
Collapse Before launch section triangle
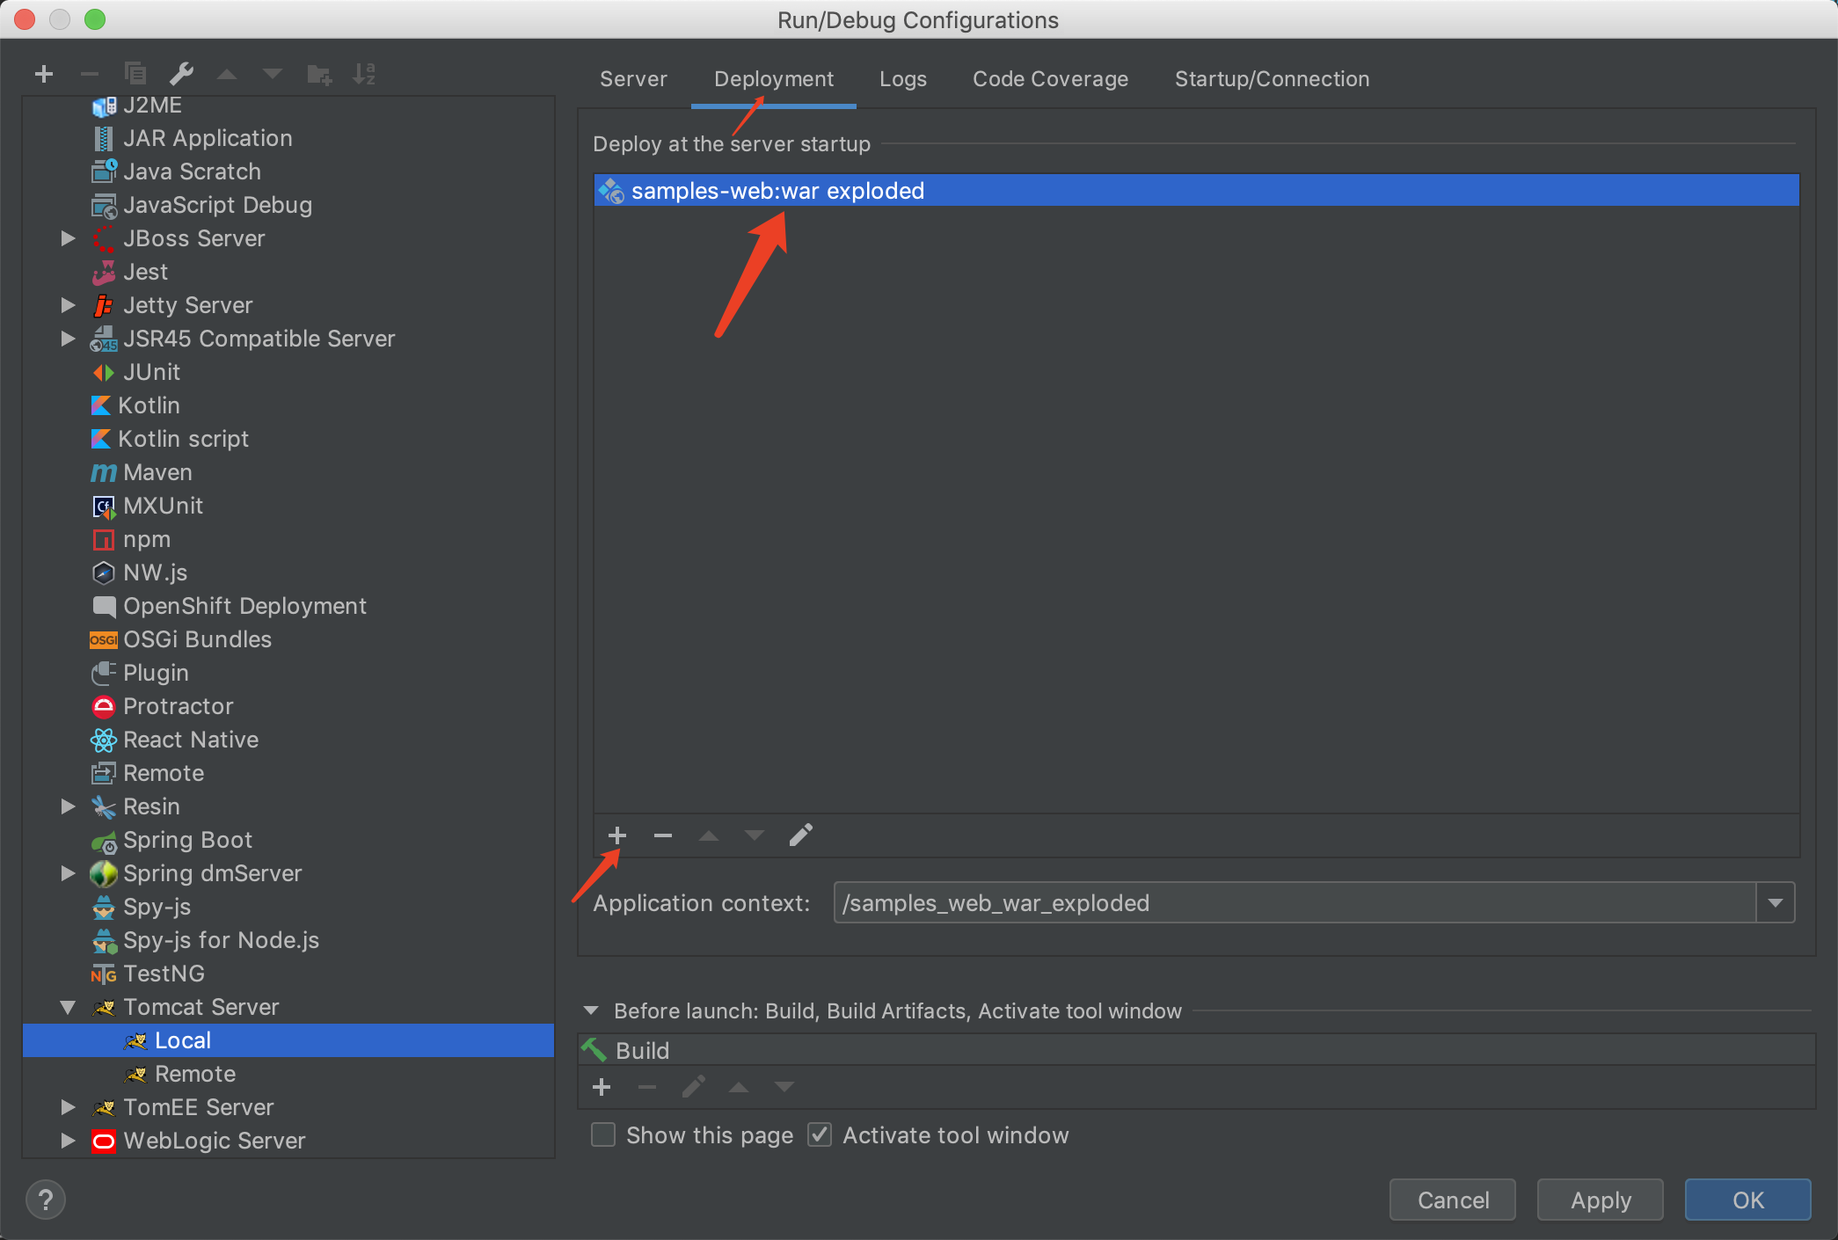pos(591,1011)
